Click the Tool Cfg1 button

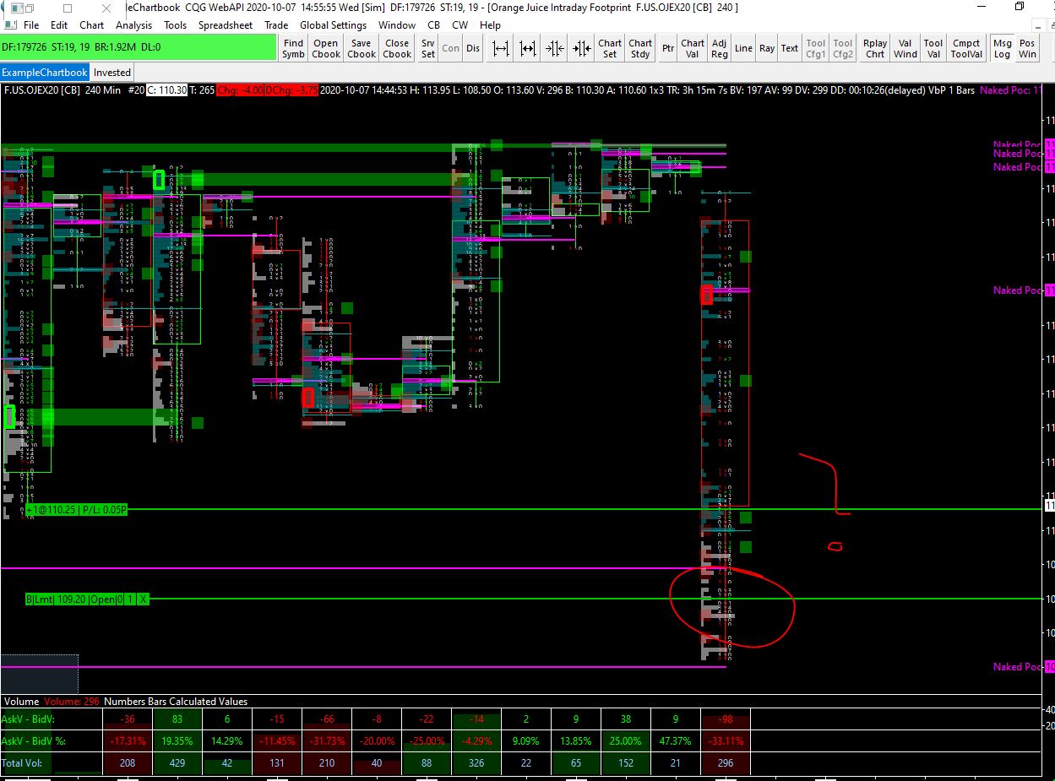816,48
